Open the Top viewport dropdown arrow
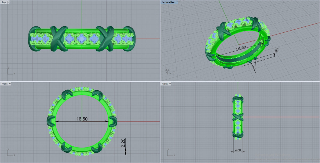Screen dimensions: 320x163 (x=8, y=2)
